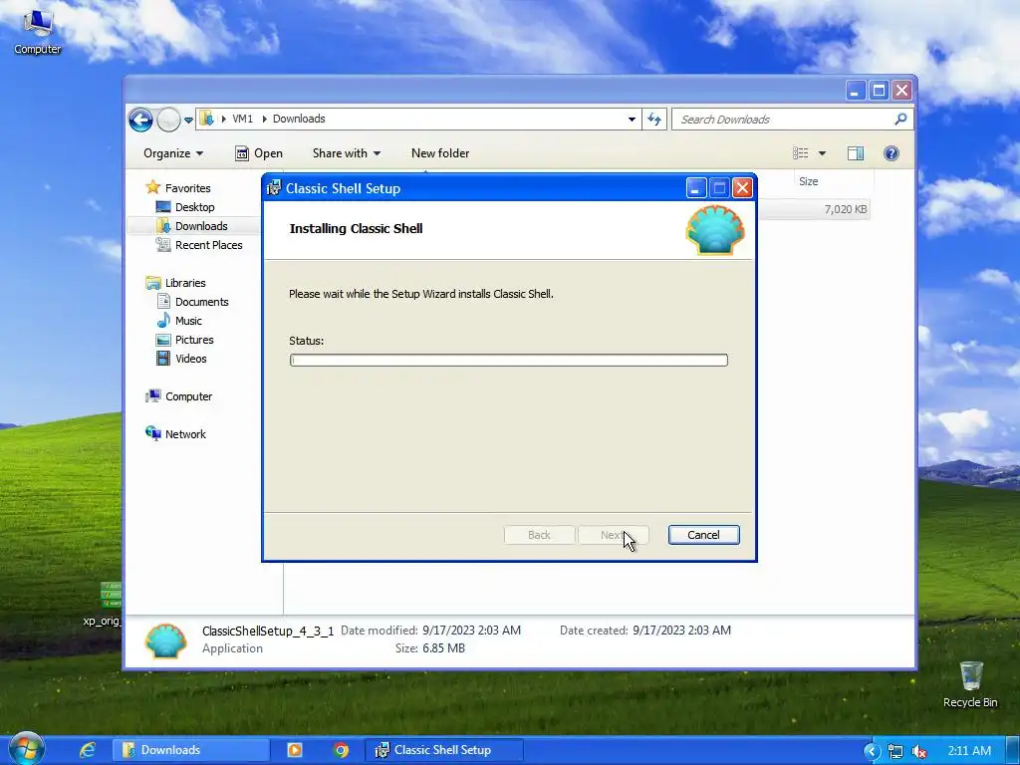
Task: Click the Refresh button beside address bar
Action: (654, 120)
